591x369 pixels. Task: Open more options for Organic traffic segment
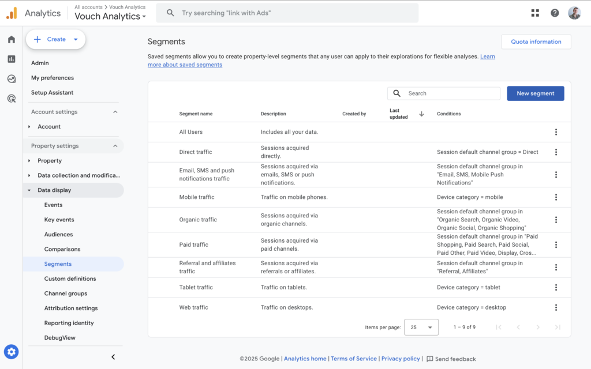click(556, 220)
